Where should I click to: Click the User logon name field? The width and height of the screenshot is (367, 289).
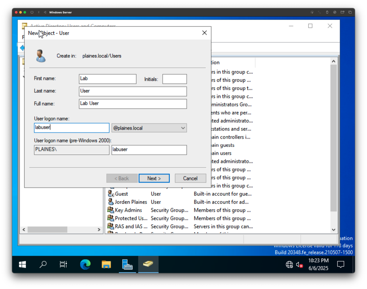72,128
